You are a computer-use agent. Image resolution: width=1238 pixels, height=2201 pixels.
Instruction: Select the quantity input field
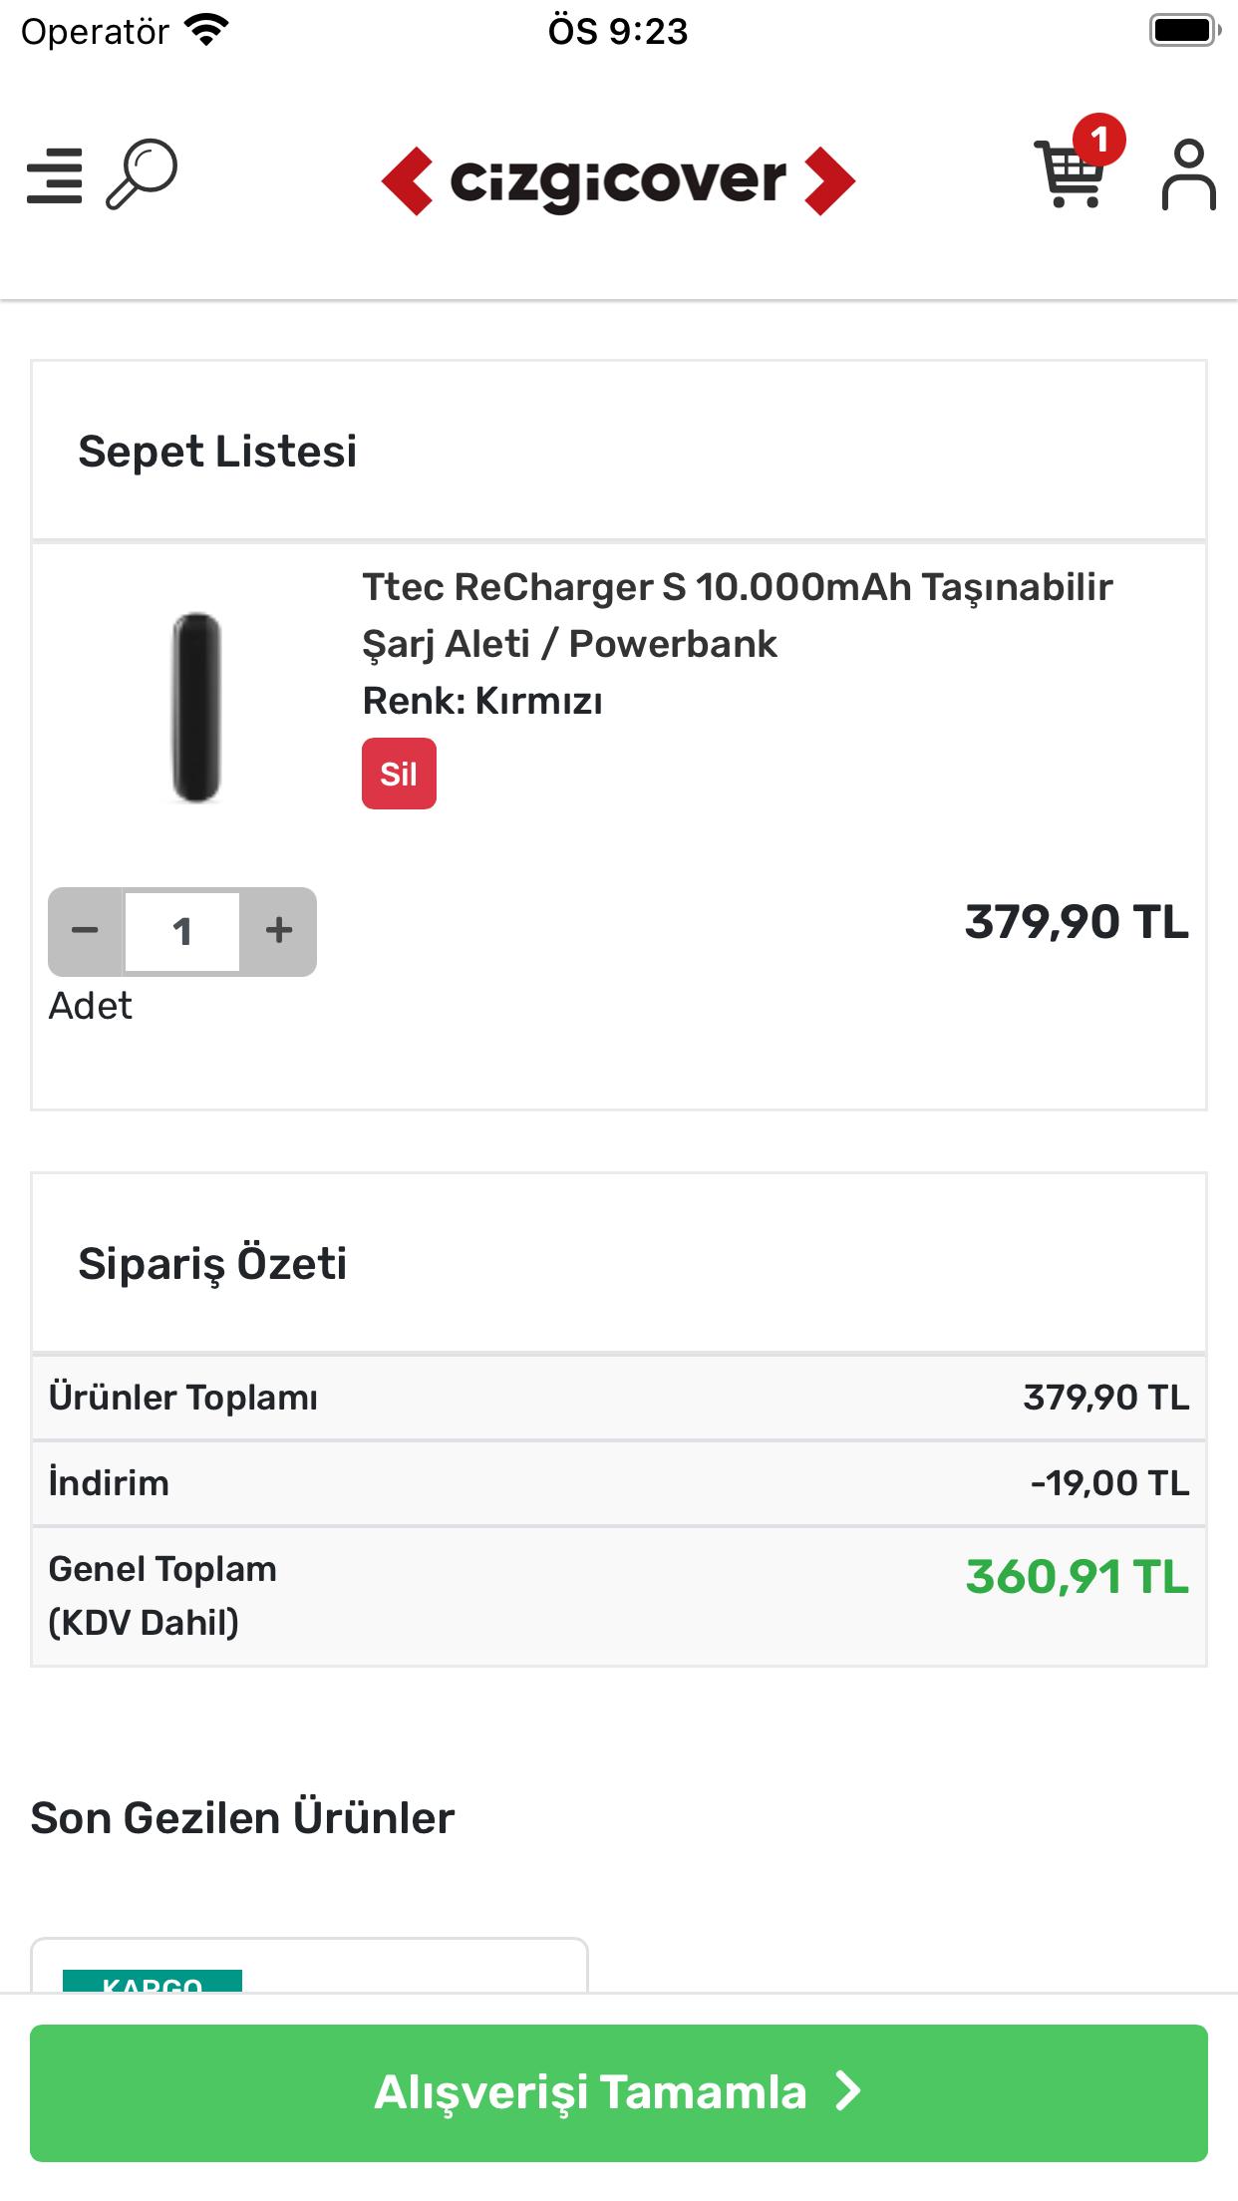182,931
